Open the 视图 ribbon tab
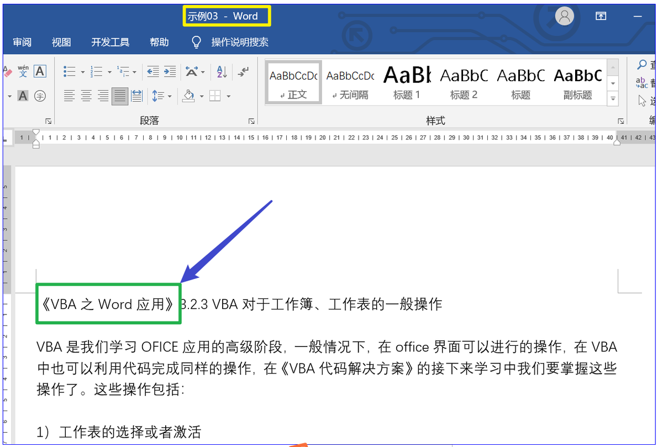Image resolution: width=663 pixels, height=447 pixels. tap(61, 42)
